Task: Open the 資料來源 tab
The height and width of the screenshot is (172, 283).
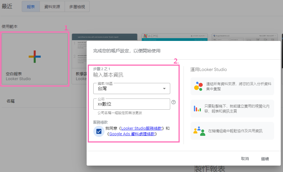Action: pyautogui.click(x=52, y=7)
